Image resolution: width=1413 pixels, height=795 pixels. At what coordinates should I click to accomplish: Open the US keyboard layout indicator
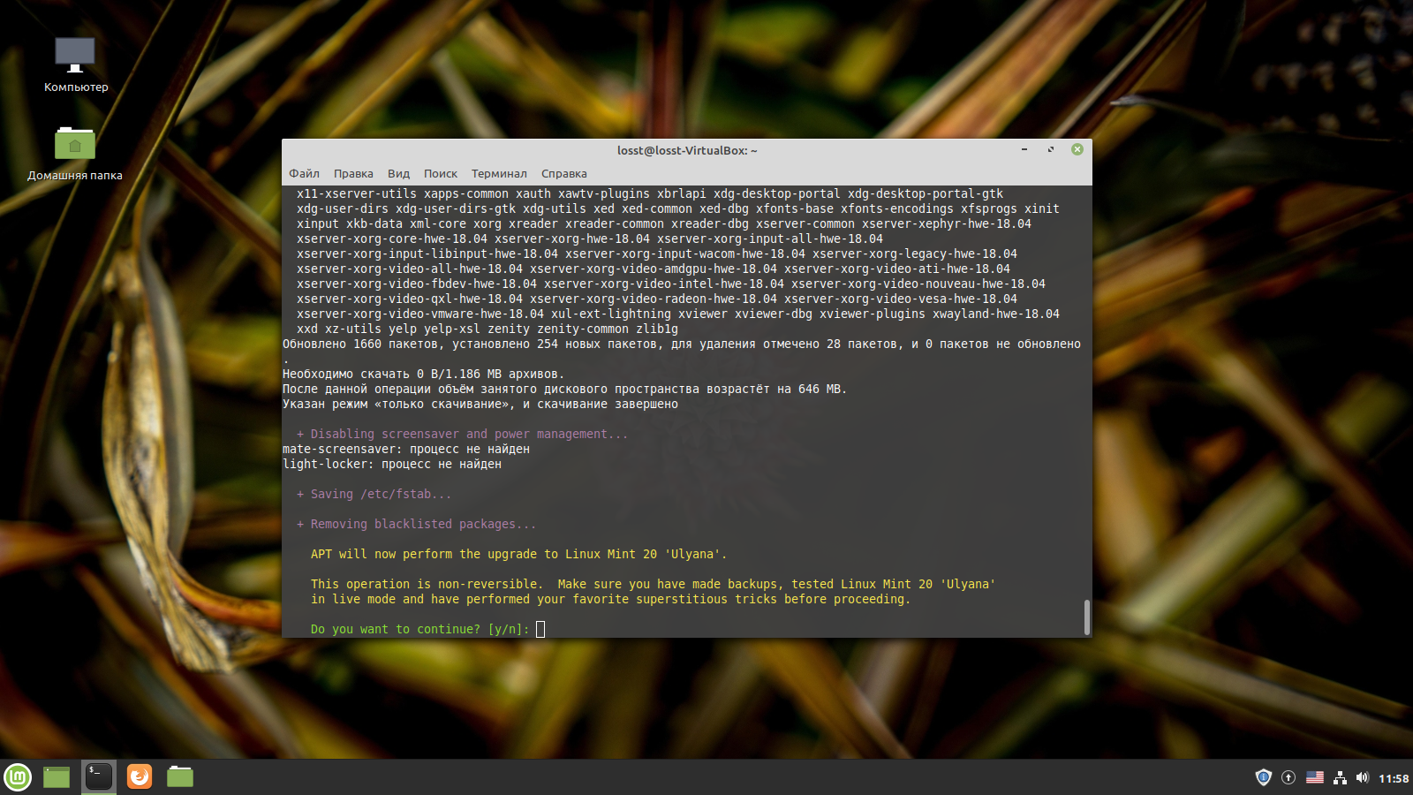point(1315,777)
